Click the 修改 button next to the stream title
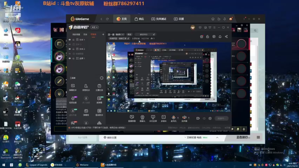299x168 pixels. (x=129, y=34)
